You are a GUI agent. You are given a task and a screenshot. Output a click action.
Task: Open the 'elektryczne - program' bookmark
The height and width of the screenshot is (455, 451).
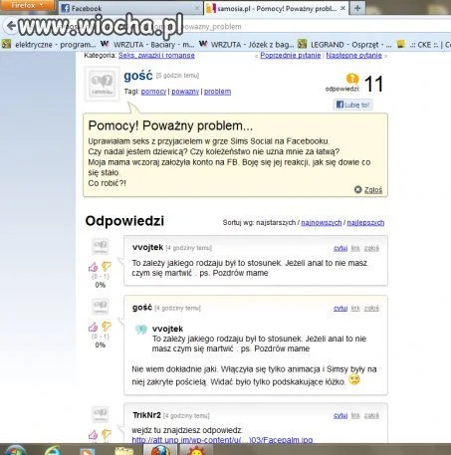pos(49,44)
